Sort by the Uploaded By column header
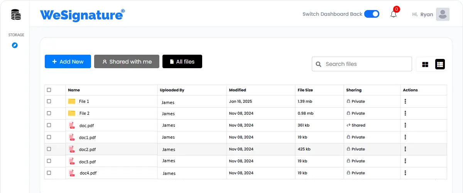Image resolution: width=463 pixels, height=193 pixels. tap(172, 90)
